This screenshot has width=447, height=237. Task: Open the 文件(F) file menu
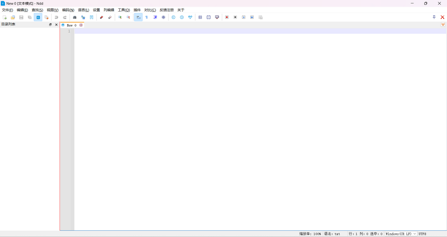click(x=7, y=10)
